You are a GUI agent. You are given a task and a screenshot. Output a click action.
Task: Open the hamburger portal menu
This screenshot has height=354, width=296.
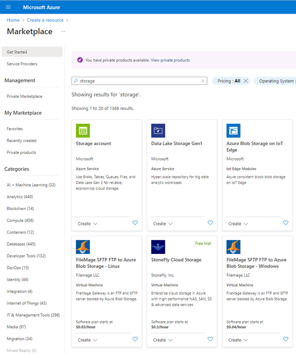tap(8, 7)
